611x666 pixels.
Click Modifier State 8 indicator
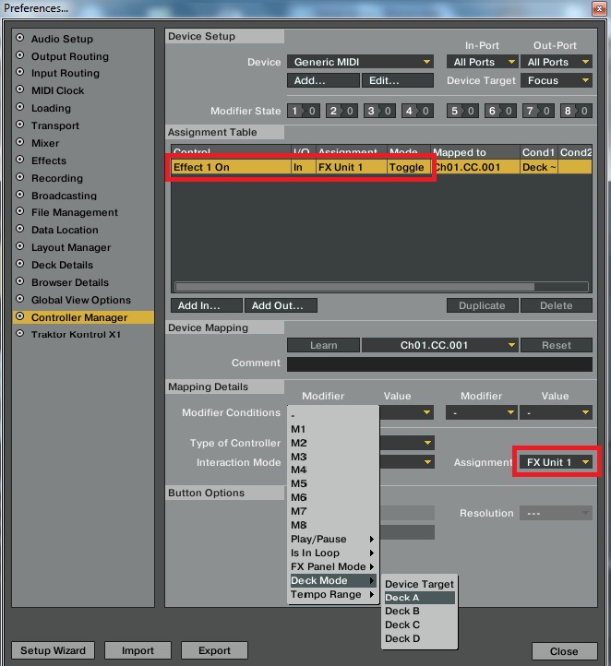(x=576, y=111)
